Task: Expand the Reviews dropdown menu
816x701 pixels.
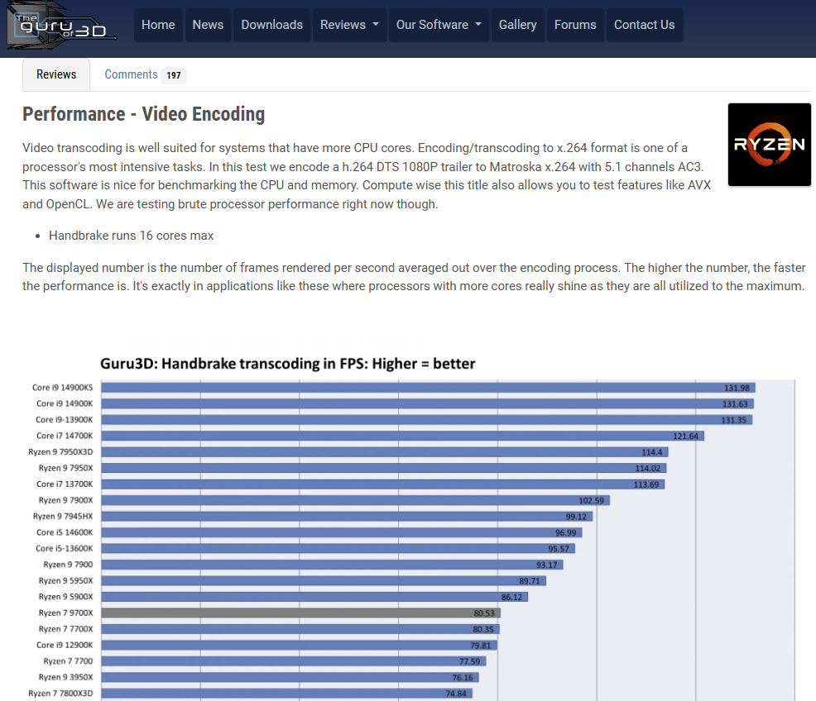Action: pos(349,25)
